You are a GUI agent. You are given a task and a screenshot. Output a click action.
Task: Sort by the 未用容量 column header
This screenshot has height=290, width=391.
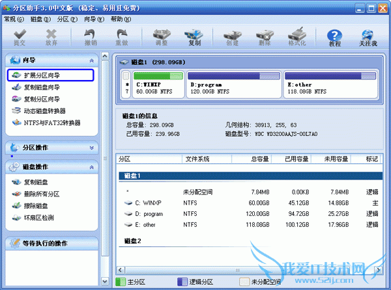coord(330,159)
